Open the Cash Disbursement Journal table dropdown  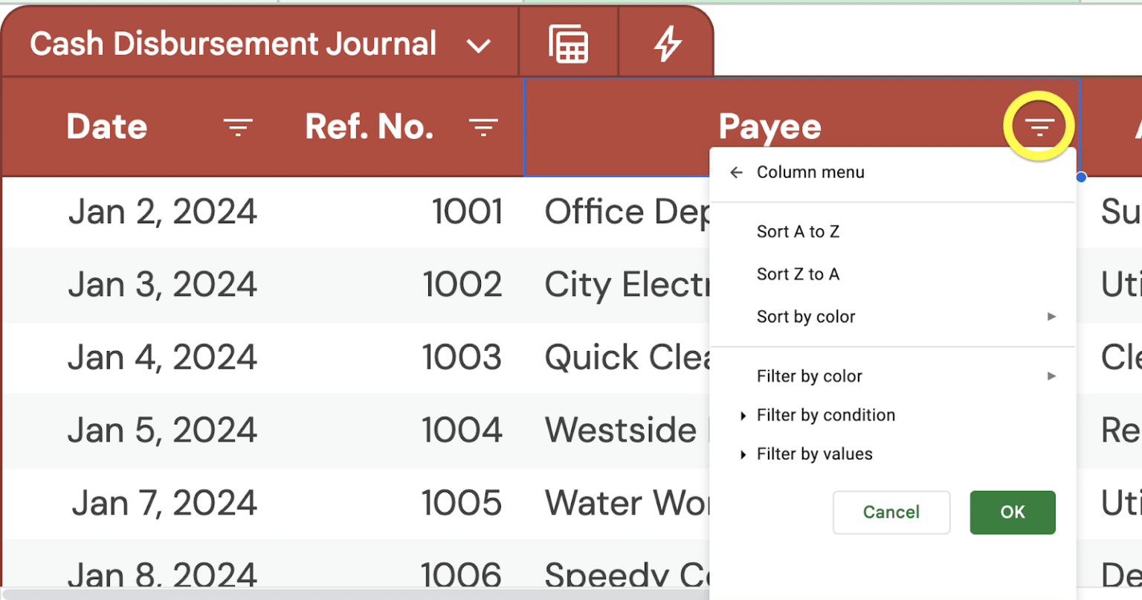[479, 44]
